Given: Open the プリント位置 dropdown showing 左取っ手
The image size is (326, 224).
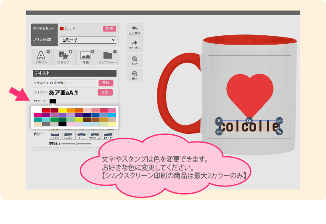Looking at the screenshot, I should (88, 40).
